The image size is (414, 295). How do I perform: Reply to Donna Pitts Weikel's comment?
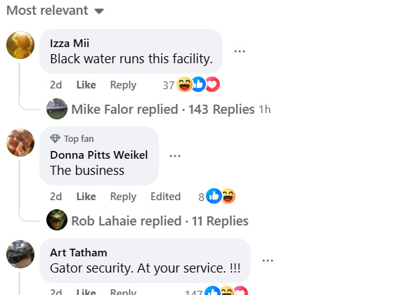(x=123, y=197)
